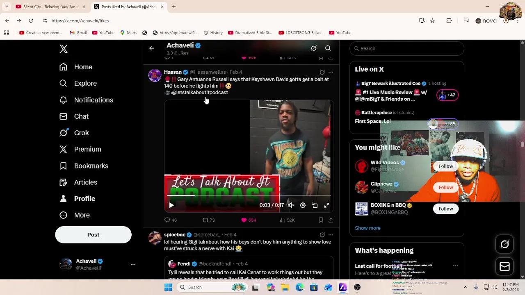
Task: Open quoted Fendi post
Action: coord(249,268)
